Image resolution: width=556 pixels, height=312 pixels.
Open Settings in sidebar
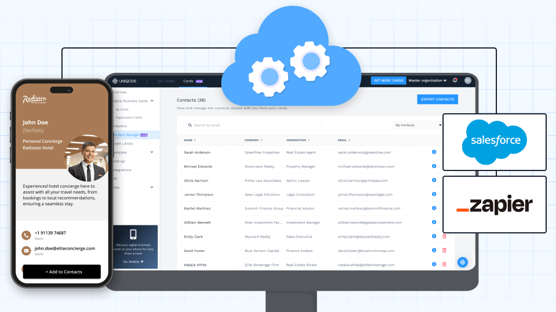(x=119, y=161)
